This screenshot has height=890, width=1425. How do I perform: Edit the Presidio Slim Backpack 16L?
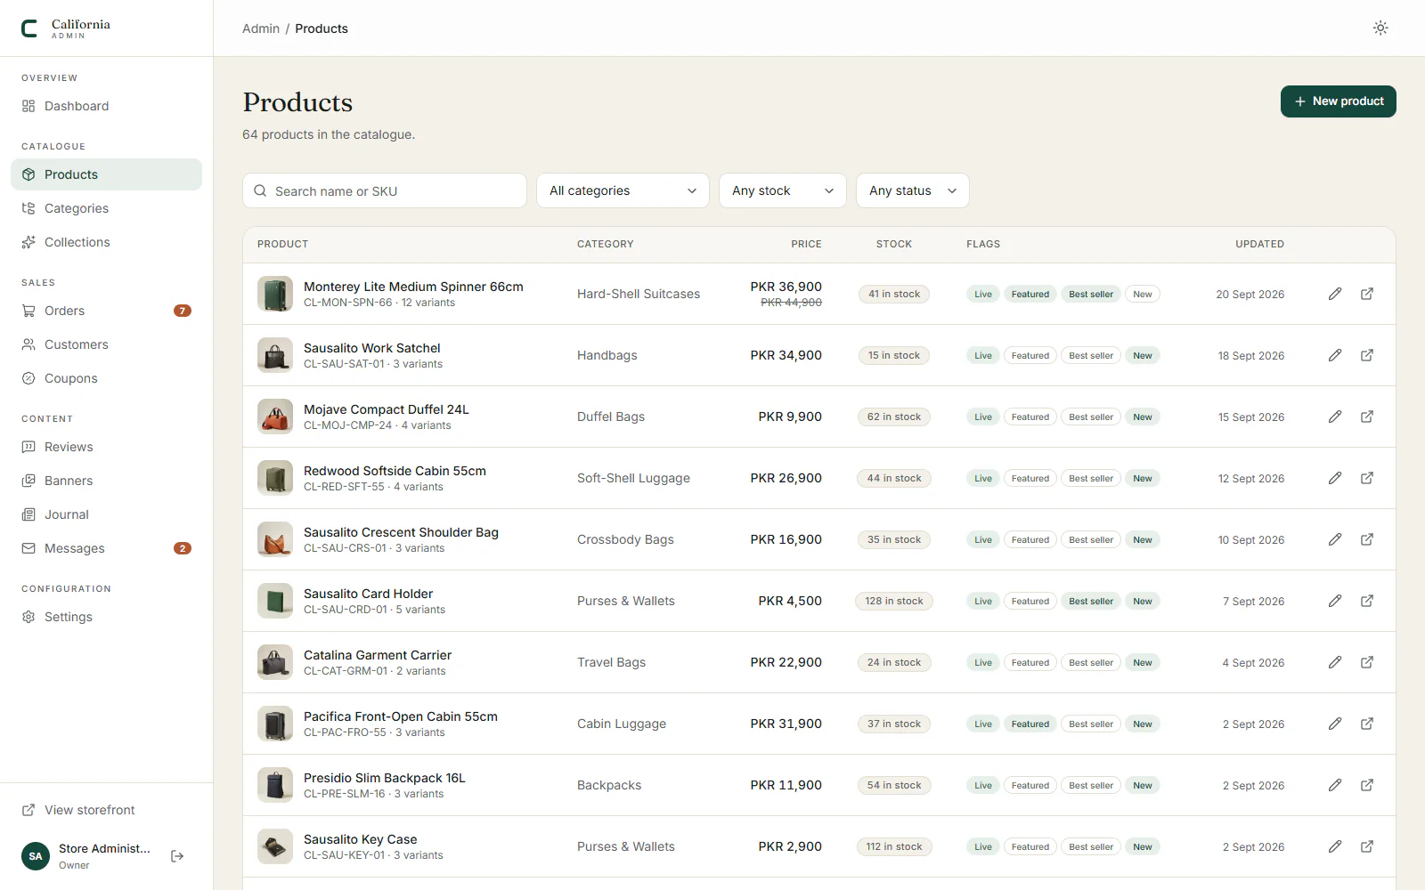coord(1335,785)
